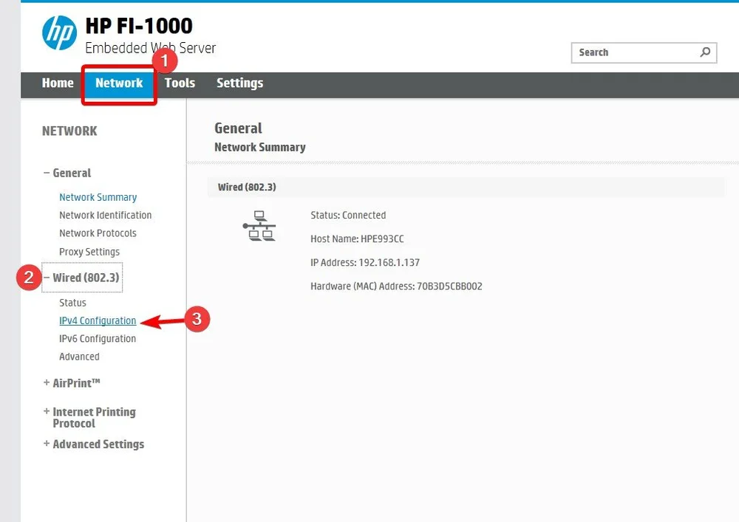Open the Advanced link under Wired
Image resolution: width=739 pixels, height=522 pixels.
pyautogui.click(x=79, y=357)
